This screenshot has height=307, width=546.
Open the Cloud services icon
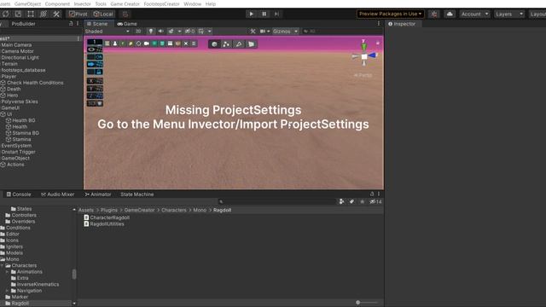tap(450, 14)
